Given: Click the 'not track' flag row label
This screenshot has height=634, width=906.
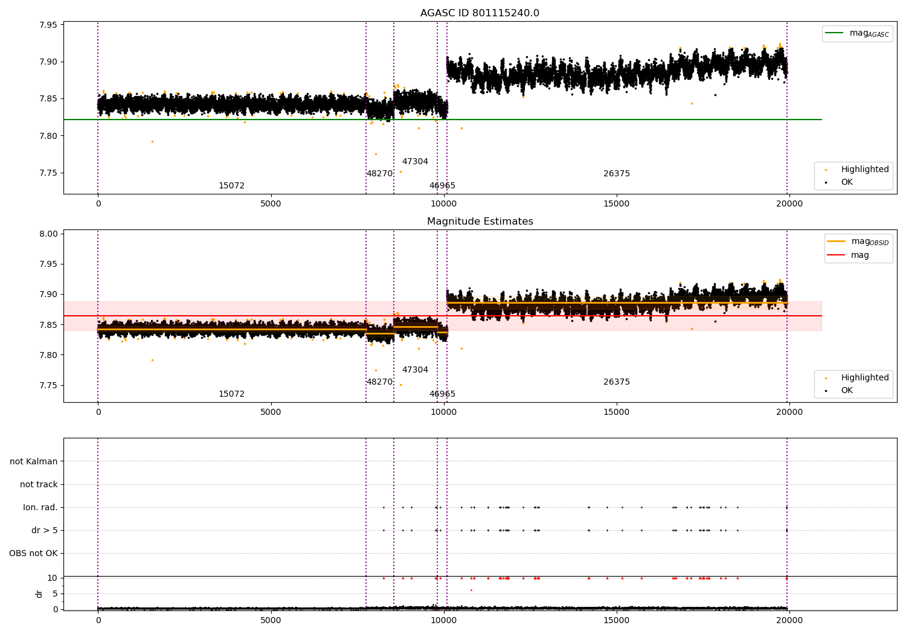Looking at the screenshot, I should point(39,485).
